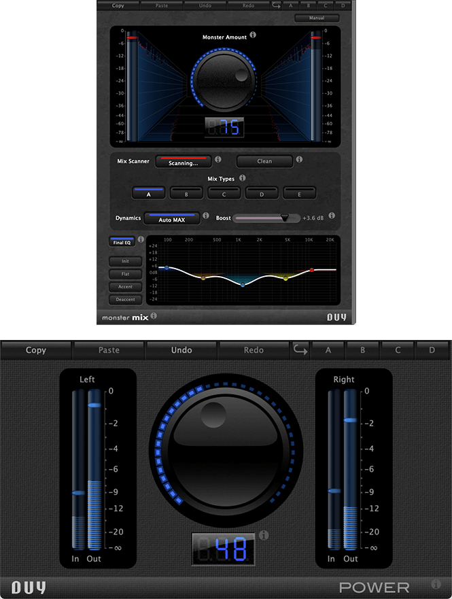This screenshot has width=452, height=599.
Task: Select Mix Type C
Action: tap(224, 193)
